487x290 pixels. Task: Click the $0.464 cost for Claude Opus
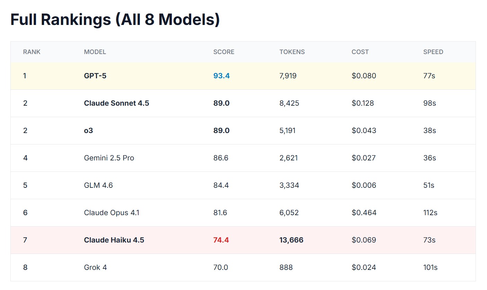tap(364, 213)
